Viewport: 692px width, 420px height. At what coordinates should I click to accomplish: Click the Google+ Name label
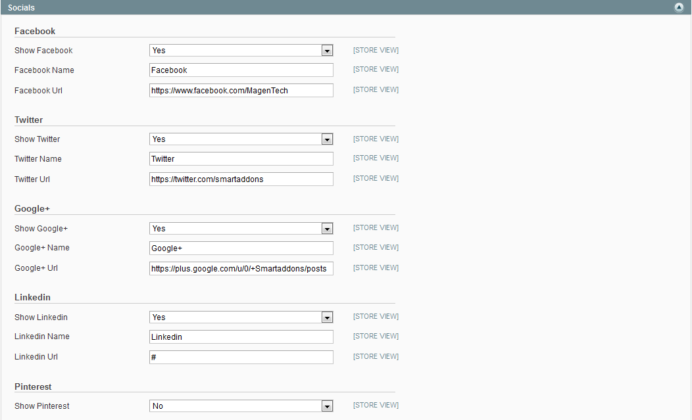click(42, 248)
